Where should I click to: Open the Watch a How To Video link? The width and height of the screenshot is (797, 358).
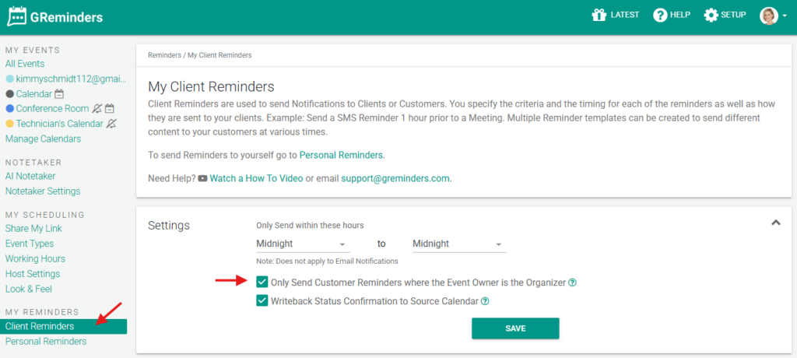click(x=255, y=178)
